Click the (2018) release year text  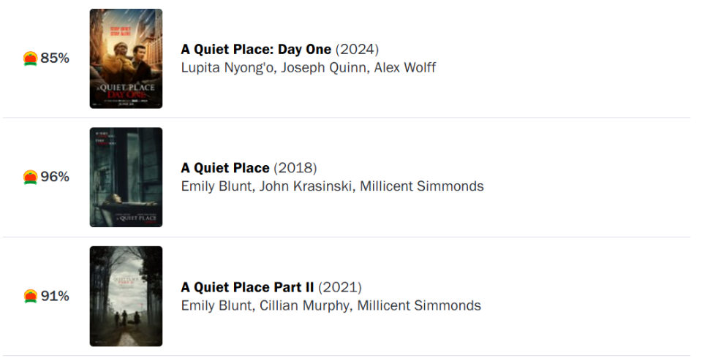[x=295, y=168]
